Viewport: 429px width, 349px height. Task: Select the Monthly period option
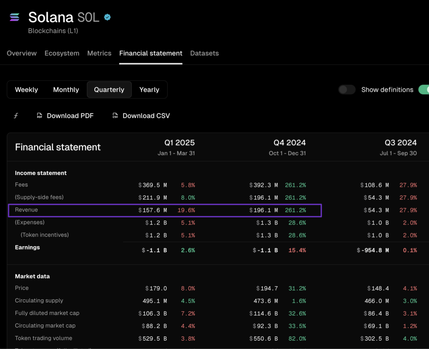[x=66, y=90]
